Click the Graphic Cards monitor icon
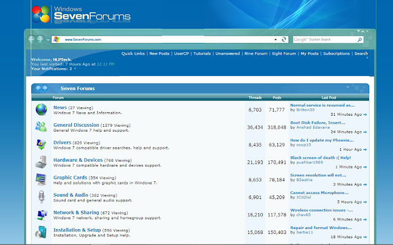 click(x=41, y=179)
